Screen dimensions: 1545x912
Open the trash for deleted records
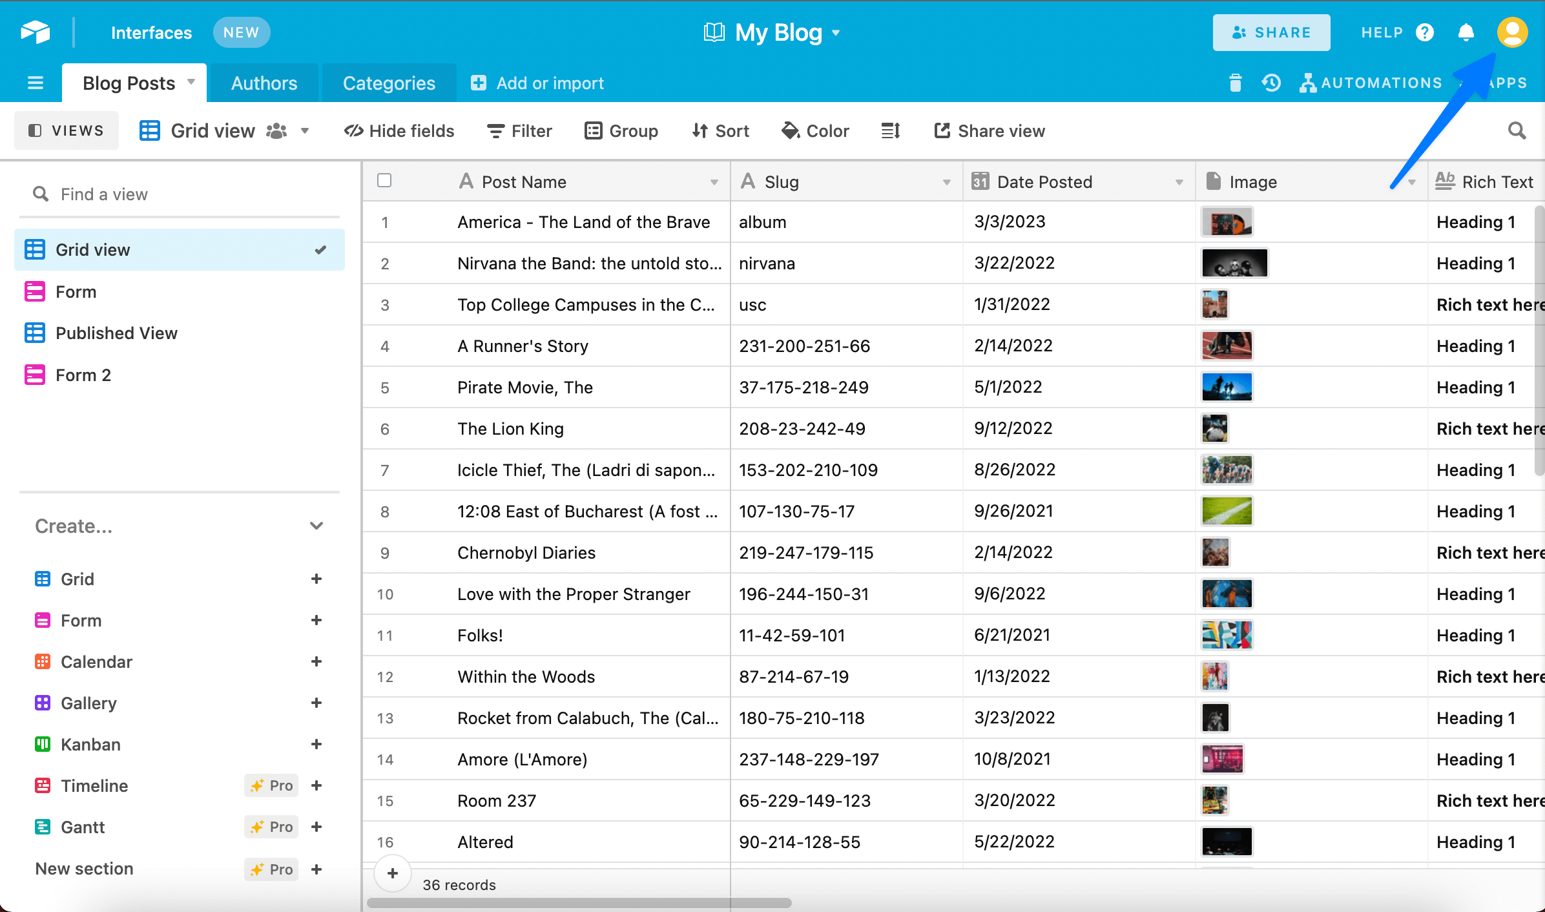1234,82
